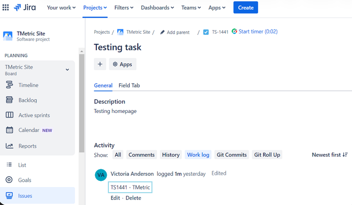
Task: Click the Backlog icon in sidebar
Action: 10,100
